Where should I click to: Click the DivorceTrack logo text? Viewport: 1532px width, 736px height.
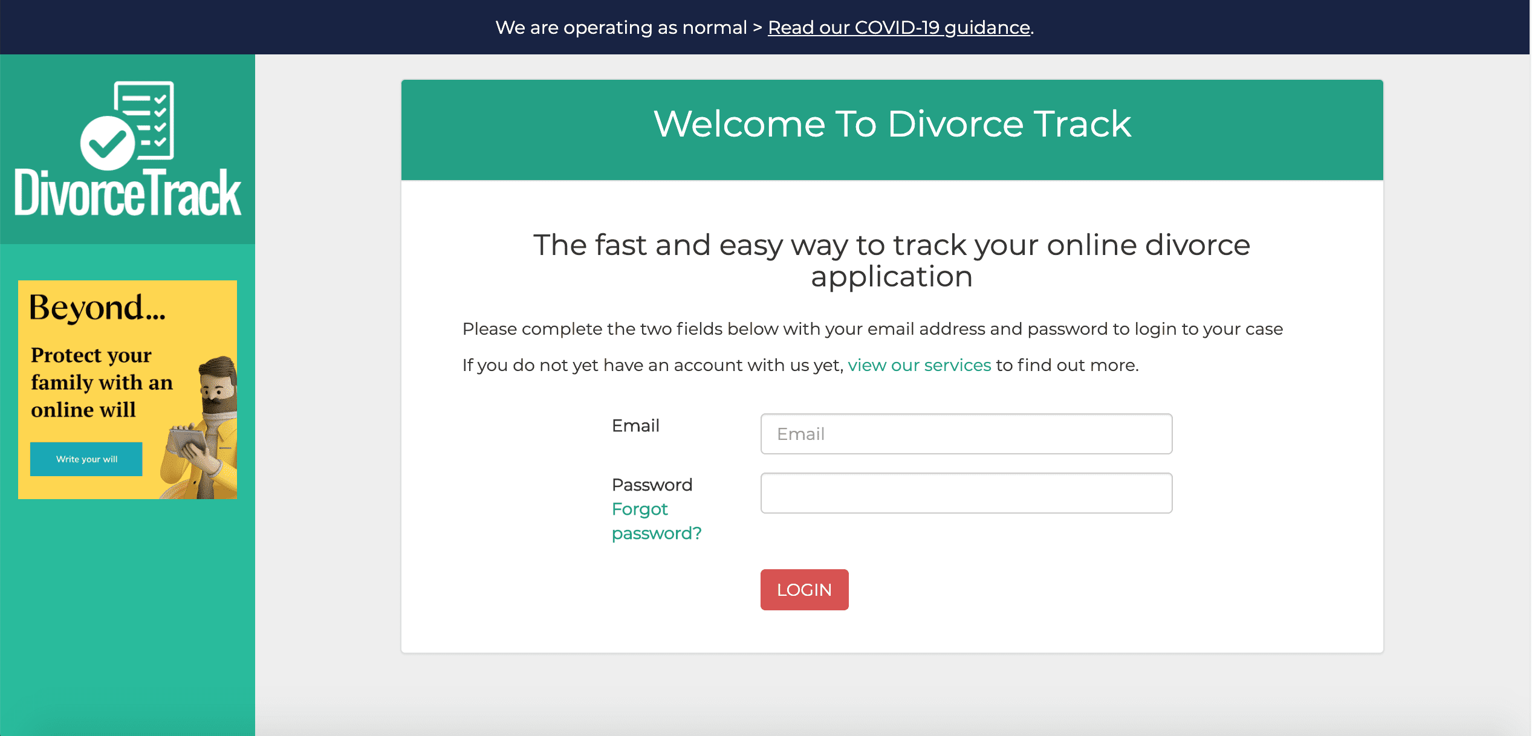[x=128, y=193]
